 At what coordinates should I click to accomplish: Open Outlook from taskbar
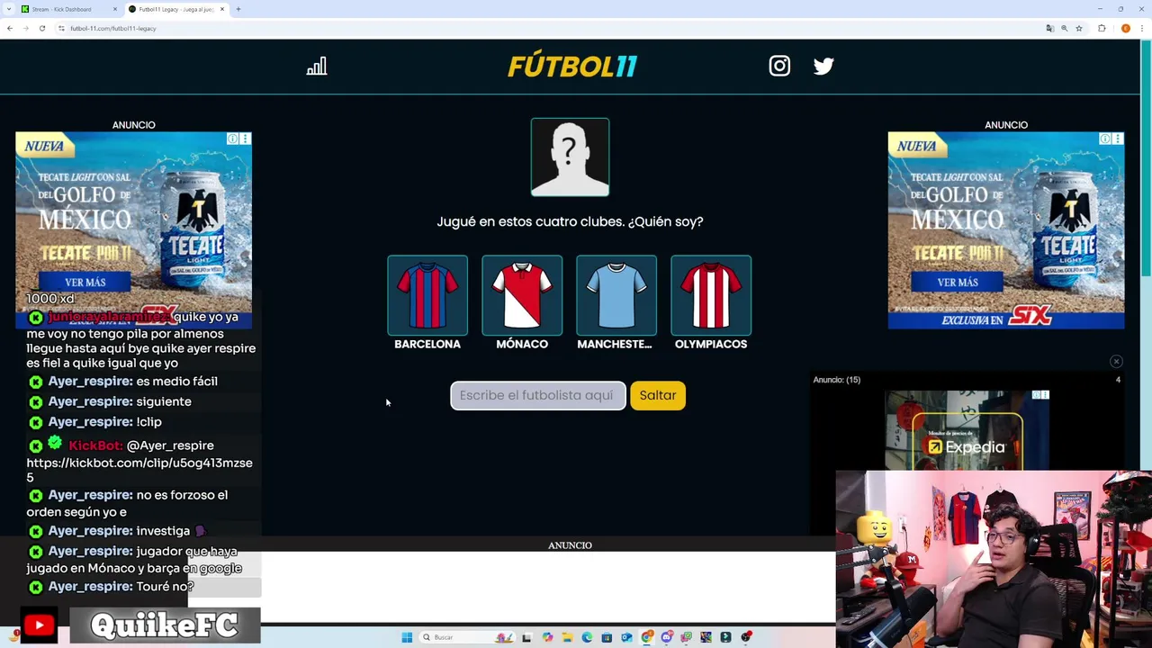pos(626,637)
